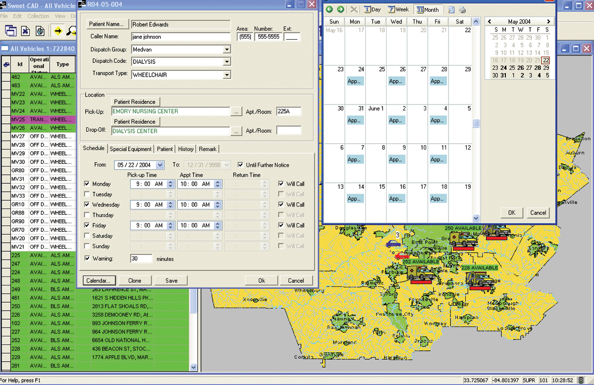Click the yellow arrow icon in main toolbar
Viewport: 594px width, 385px height.
click(57, 31)
